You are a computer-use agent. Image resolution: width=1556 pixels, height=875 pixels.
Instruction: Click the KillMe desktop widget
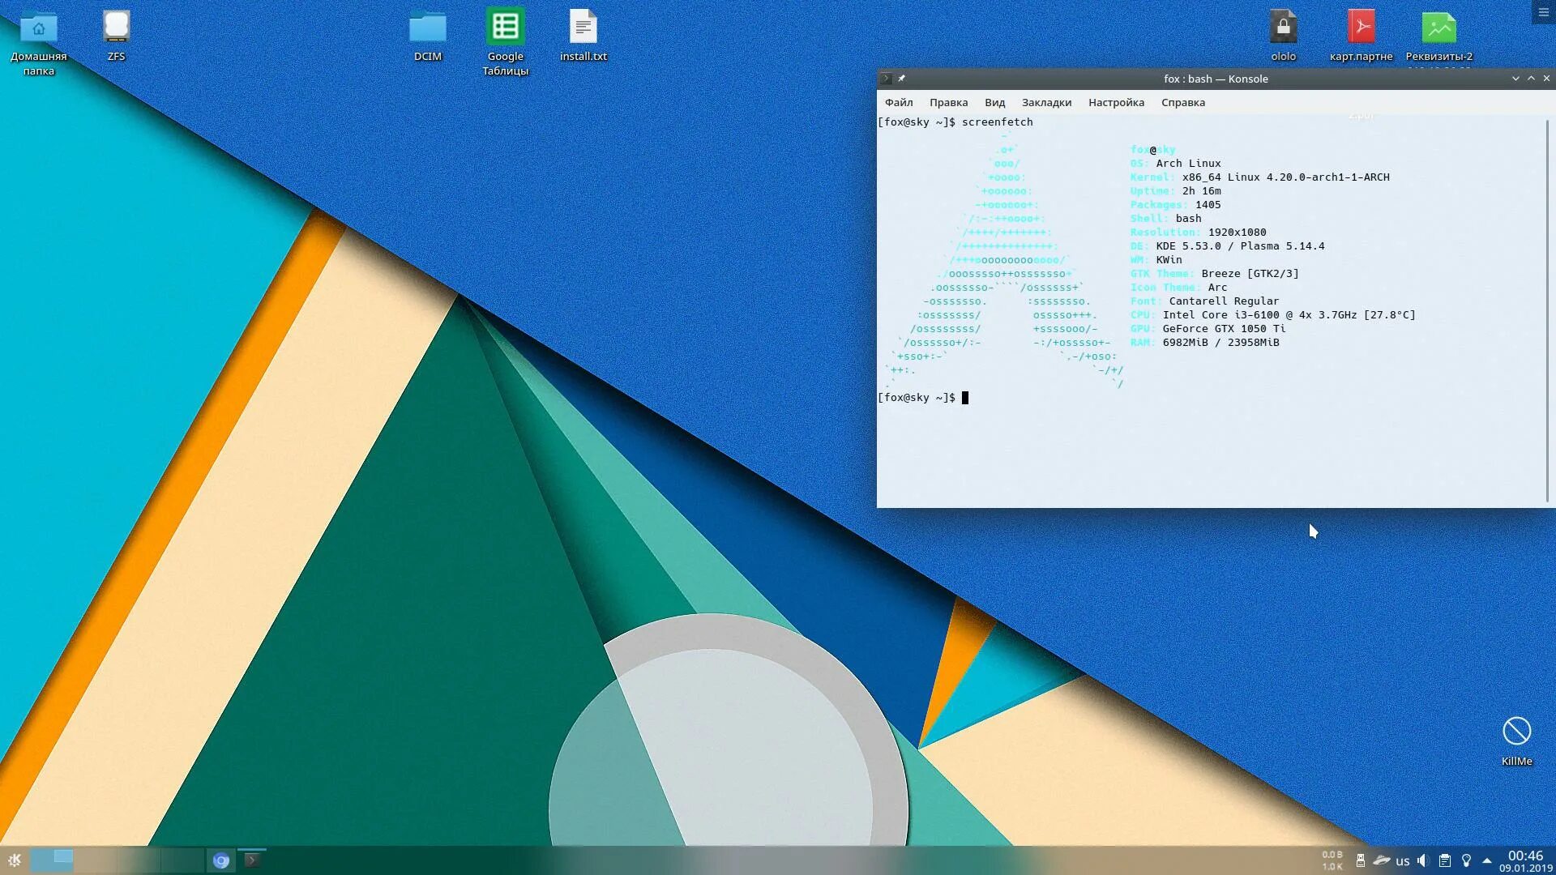click(1516, 741)
